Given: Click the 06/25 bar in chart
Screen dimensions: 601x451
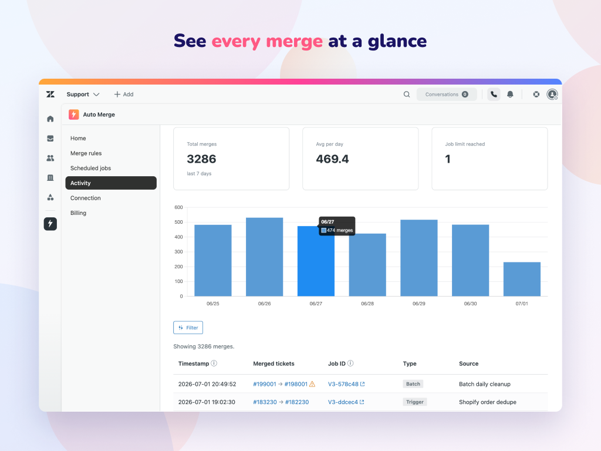Looking at the screenshot, I should [x=212, y=260].
